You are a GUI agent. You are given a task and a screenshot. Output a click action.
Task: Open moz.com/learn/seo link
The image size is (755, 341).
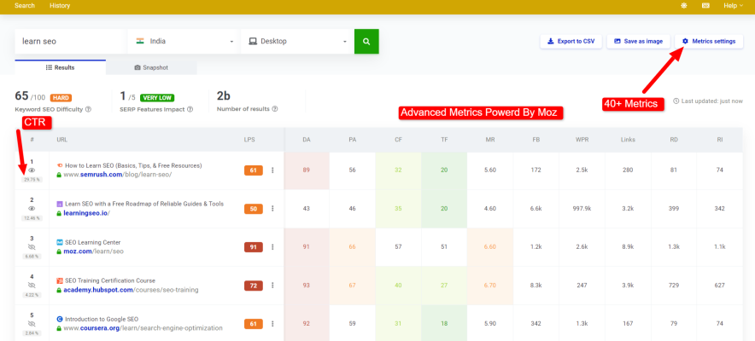[x=94, y=251]
